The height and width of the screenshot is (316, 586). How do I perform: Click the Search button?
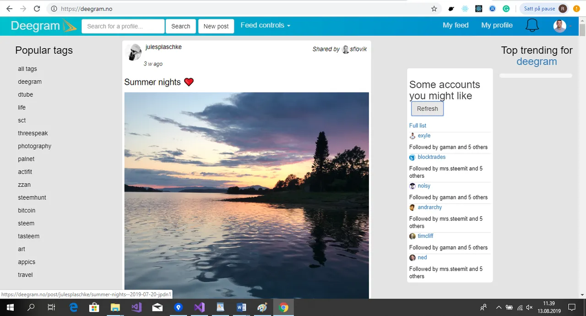181,26
